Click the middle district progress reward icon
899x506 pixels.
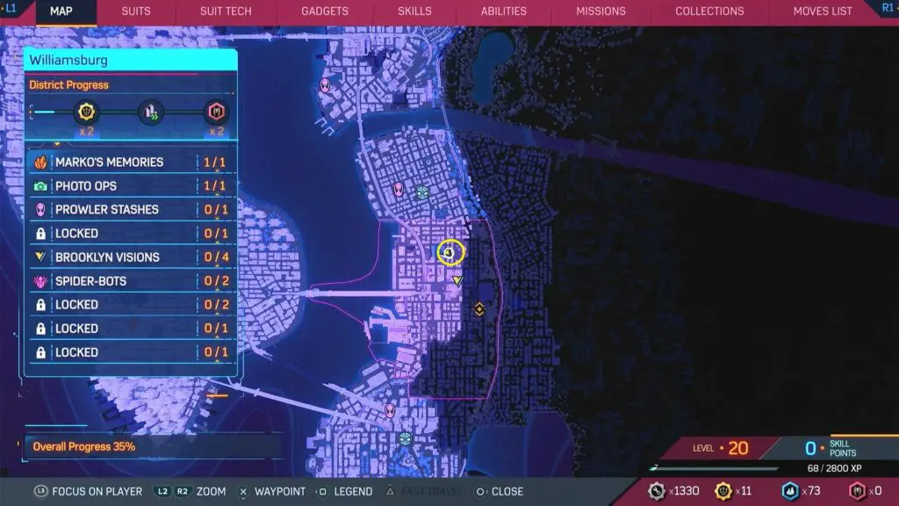(x=149, y=112)
